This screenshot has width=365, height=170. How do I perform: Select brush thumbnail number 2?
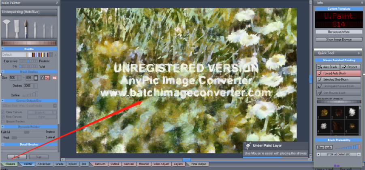337,113
